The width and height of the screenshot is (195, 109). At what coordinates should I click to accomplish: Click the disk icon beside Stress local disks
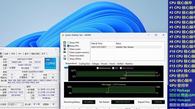65,56
